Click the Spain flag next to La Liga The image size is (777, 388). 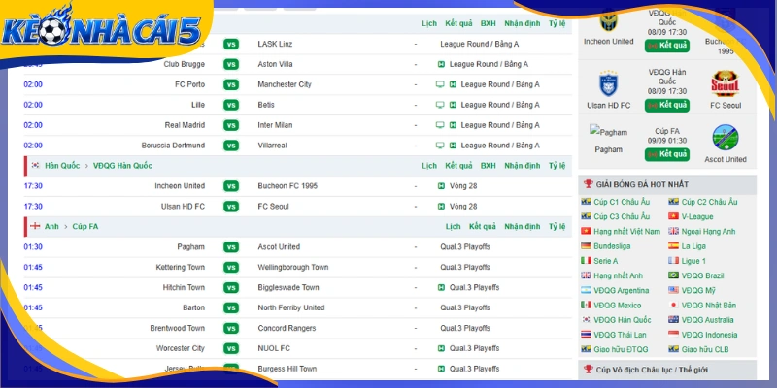pyautogui.click(x=673, y=246)
